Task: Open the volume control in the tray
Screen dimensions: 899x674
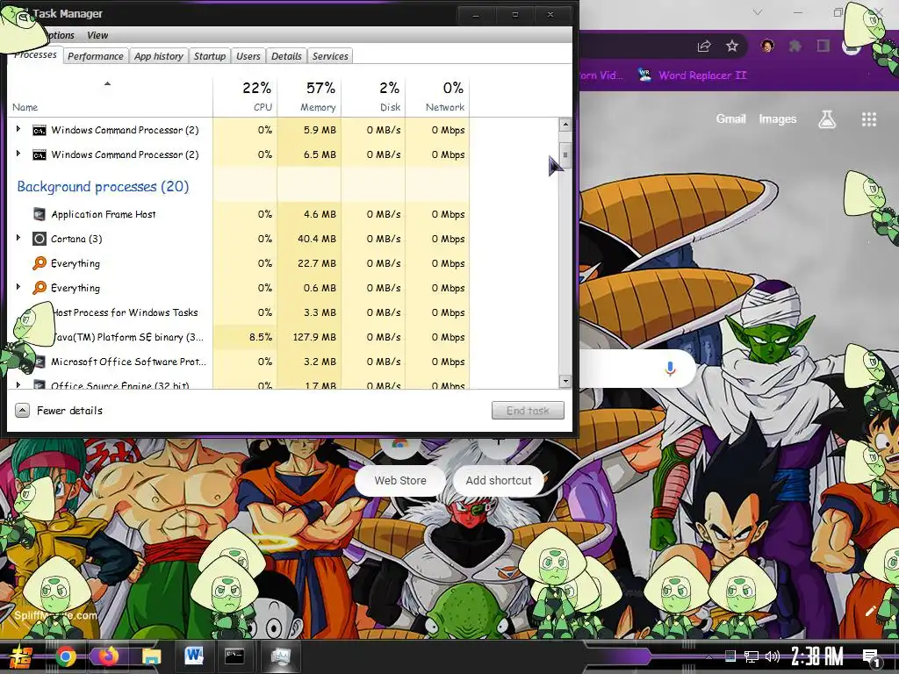Action: [x=773, y=656]
